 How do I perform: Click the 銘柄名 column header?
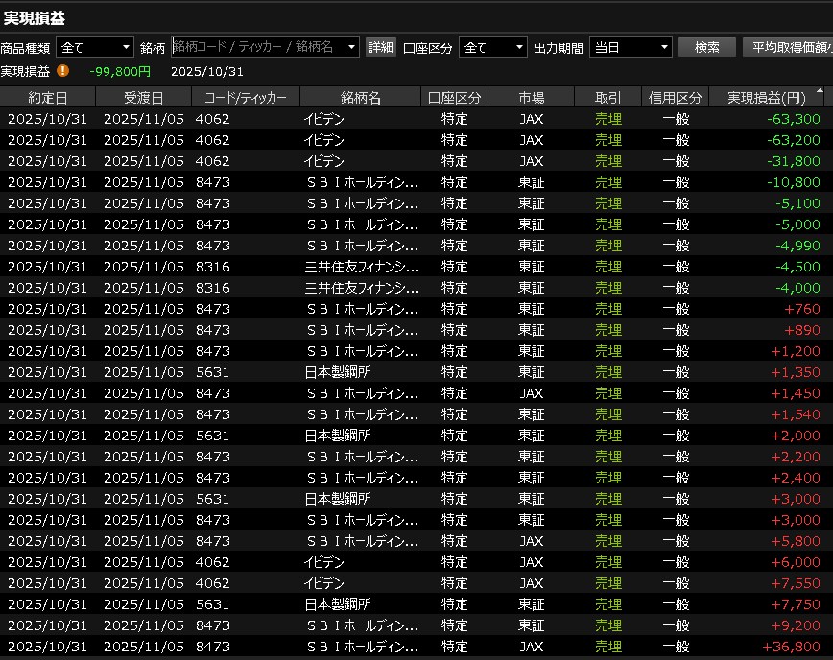360,98
